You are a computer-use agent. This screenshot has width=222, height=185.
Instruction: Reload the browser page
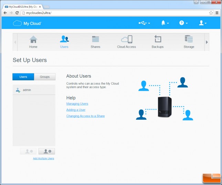click(x=17, y=13)
